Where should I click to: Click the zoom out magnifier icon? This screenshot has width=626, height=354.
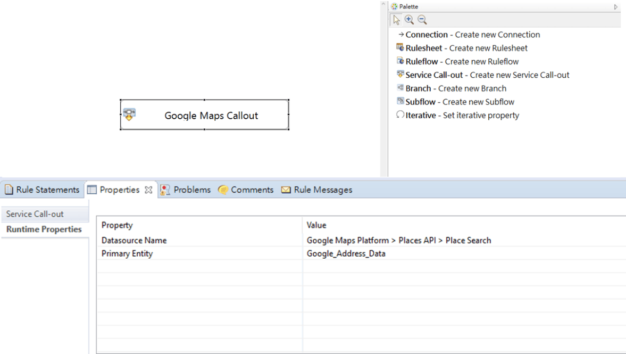point(422,20)
